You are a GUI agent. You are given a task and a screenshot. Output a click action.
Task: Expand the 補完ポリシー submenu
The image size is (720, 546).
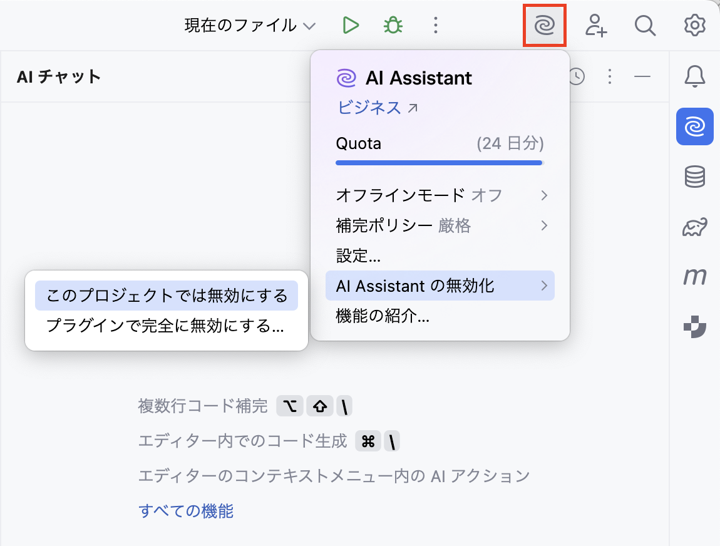point(440,225)
